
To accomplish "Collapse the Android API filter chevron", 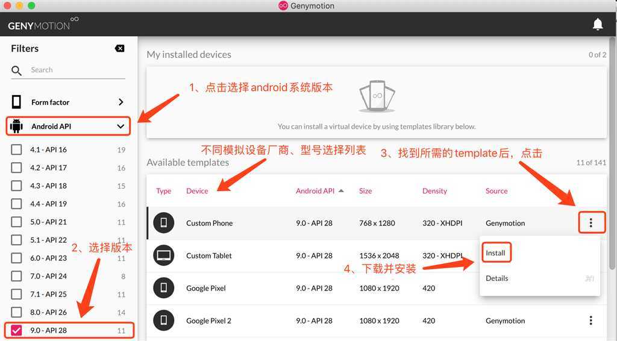I will [121, 127].
